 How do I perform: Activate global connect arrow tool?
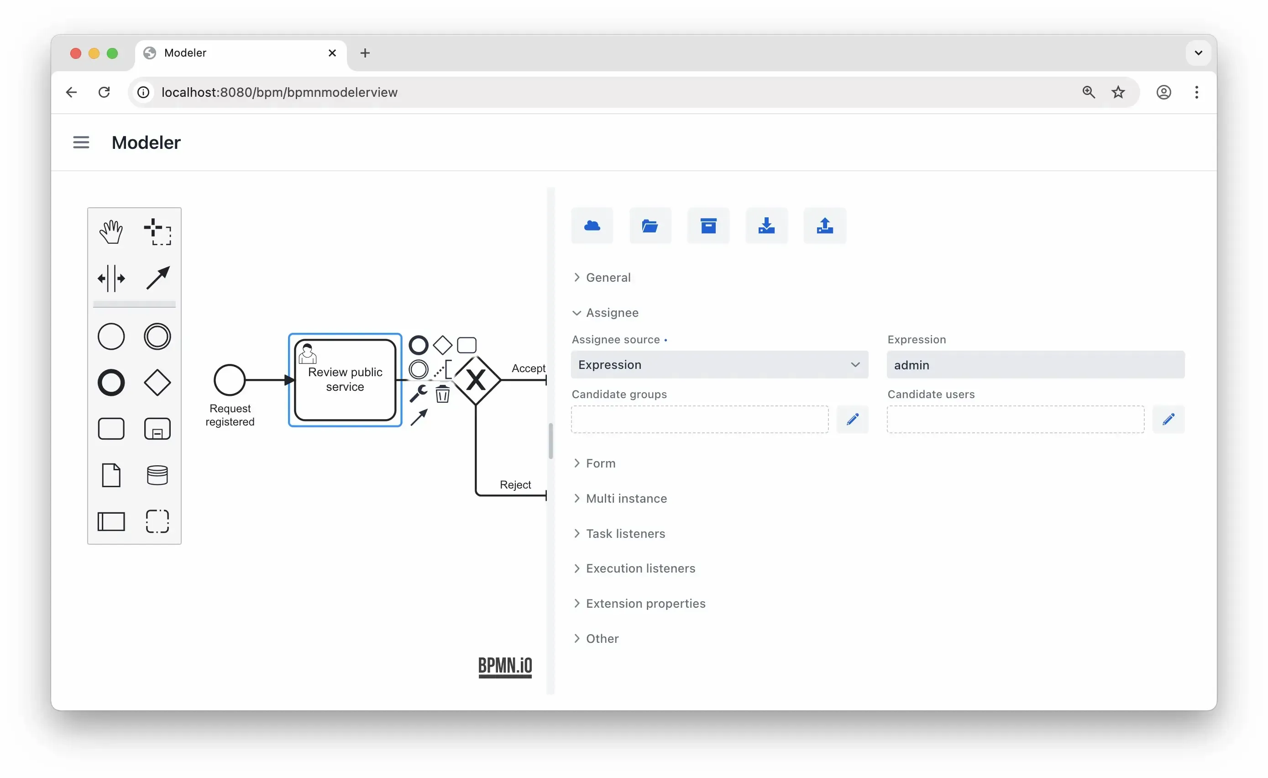pyautogui.click(x=157, y=279)
